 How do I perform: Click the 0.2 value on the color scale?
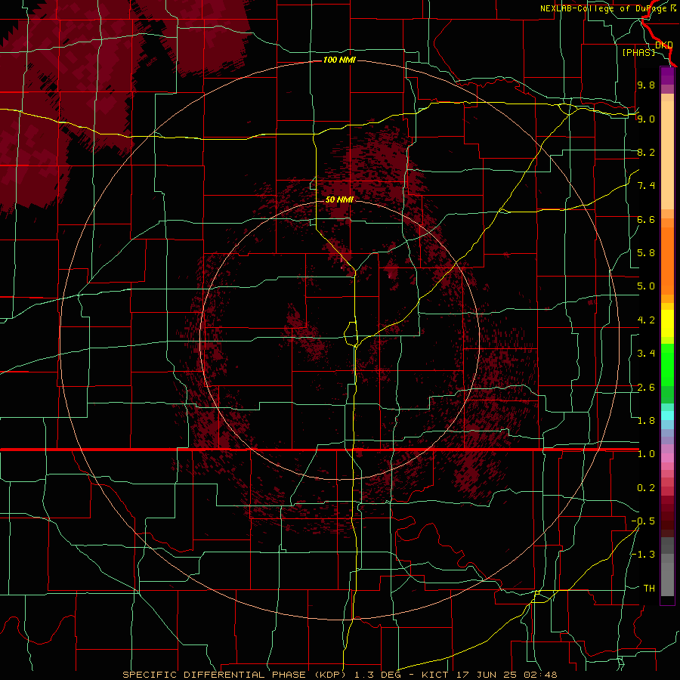[x=646, y=488]
